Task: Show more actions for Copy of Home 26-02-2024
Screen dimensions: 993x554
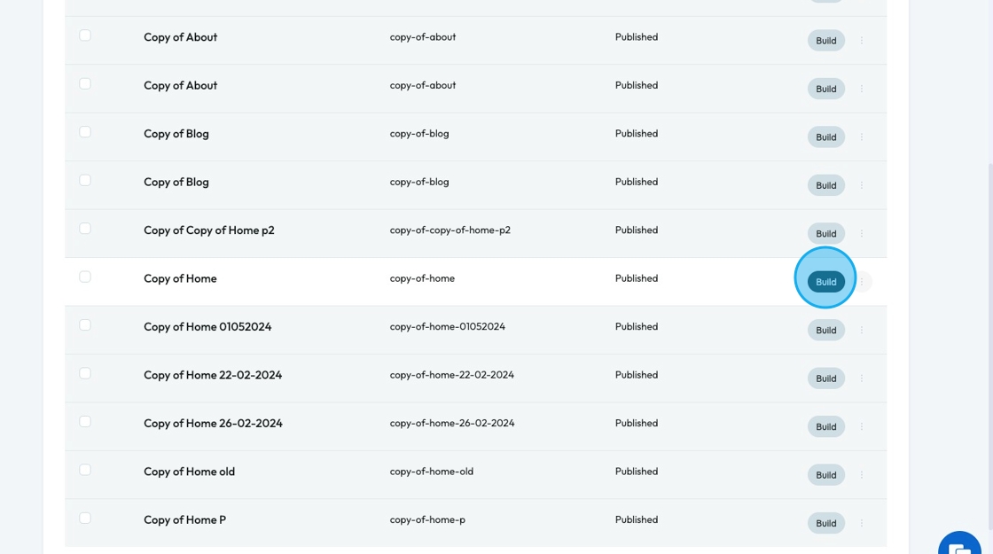Action: 862,426
